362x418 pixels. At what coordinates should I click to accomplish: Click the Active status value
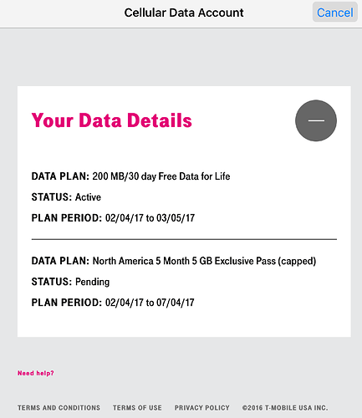tap(88, 197)
